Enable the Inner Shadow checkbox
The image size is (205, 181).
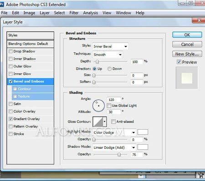(x=10, y=59)
